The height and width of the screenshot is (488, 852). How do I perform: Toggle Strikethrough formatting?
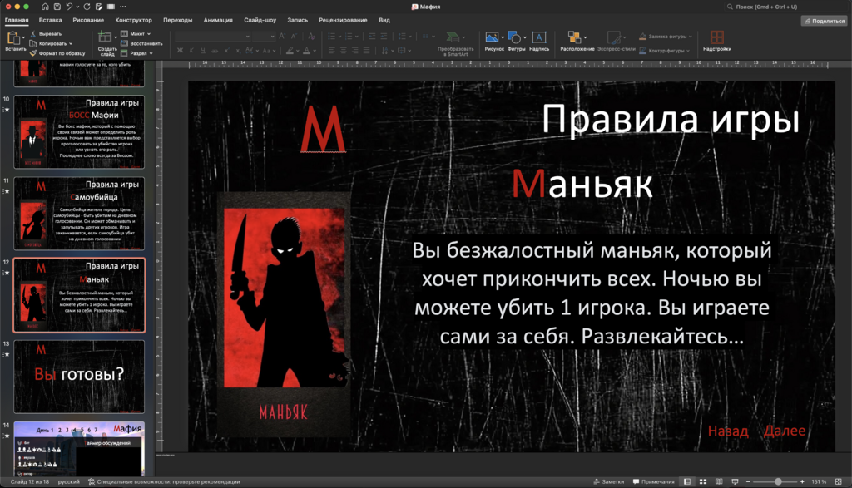(215, 51)
